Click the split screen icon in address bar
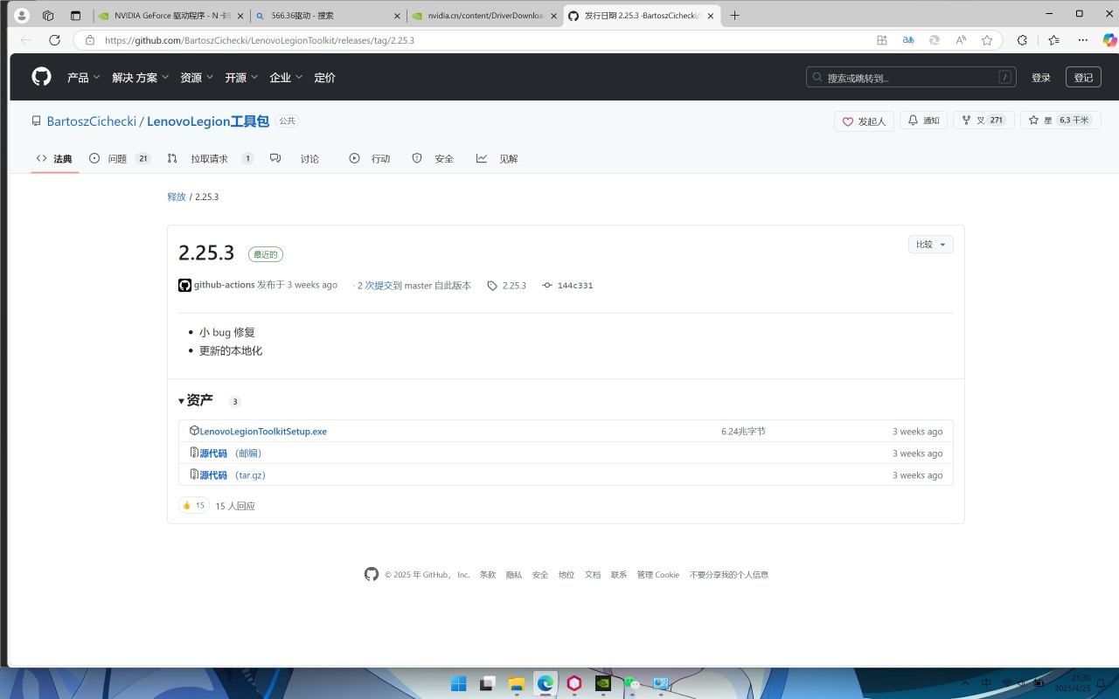The height and width of the screenshot is (699, 1119). click(x=882, y=40)
